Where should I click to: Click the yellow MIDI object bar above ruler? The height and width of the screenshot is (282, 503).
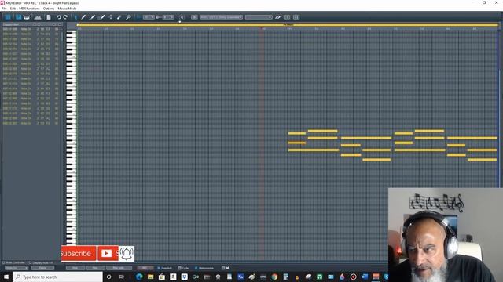288,24
